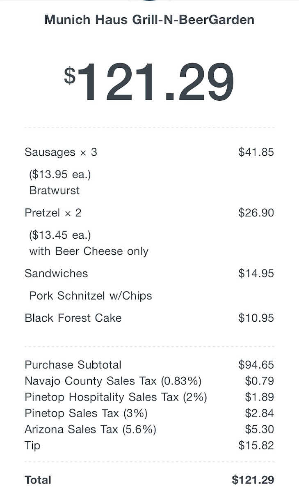Click the $14.95 sandwich price
The width and height of the screenshot is (299, 493).
tap(256, 274)
